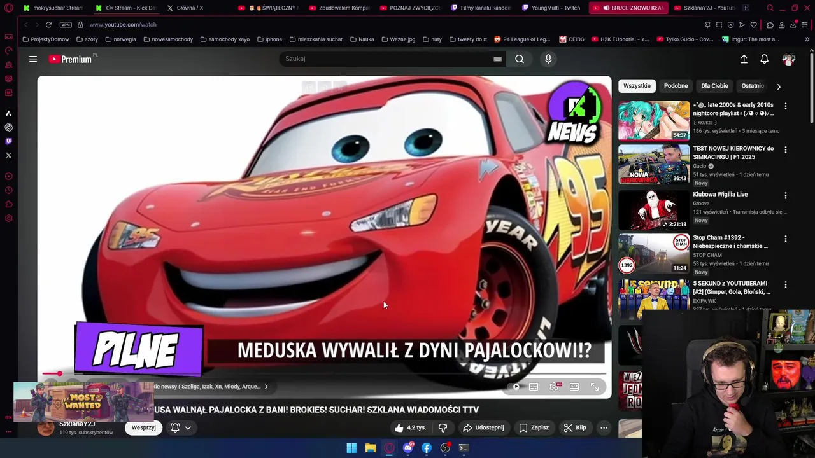Open options for Klubowa Wigilia Live
815x458 pixels.
[x=785, y=196]
